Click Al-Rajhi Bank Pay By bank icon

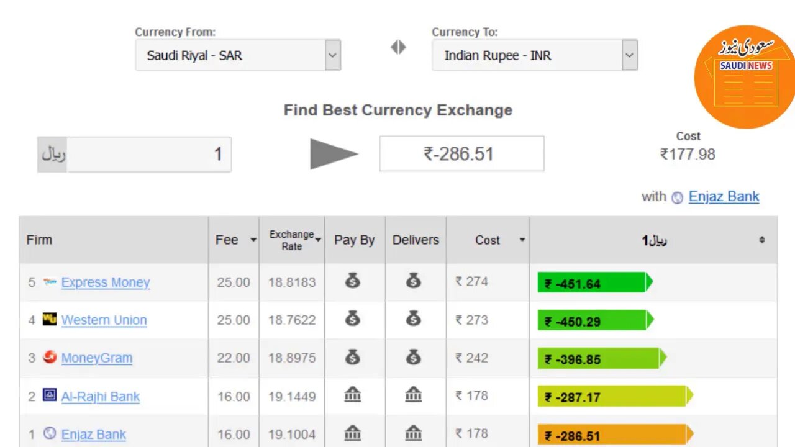[353, 394]
